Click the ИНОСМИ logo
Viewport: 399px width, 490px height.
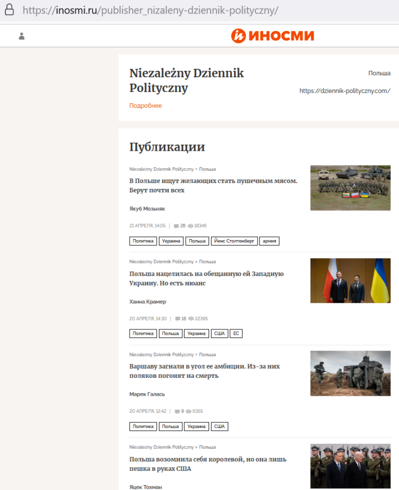pyautogui.click(x=272, y=36)
